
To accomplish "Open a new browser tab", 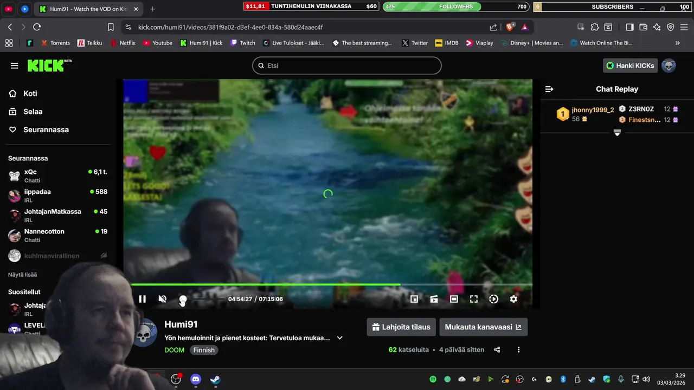I will pos(152,9).
